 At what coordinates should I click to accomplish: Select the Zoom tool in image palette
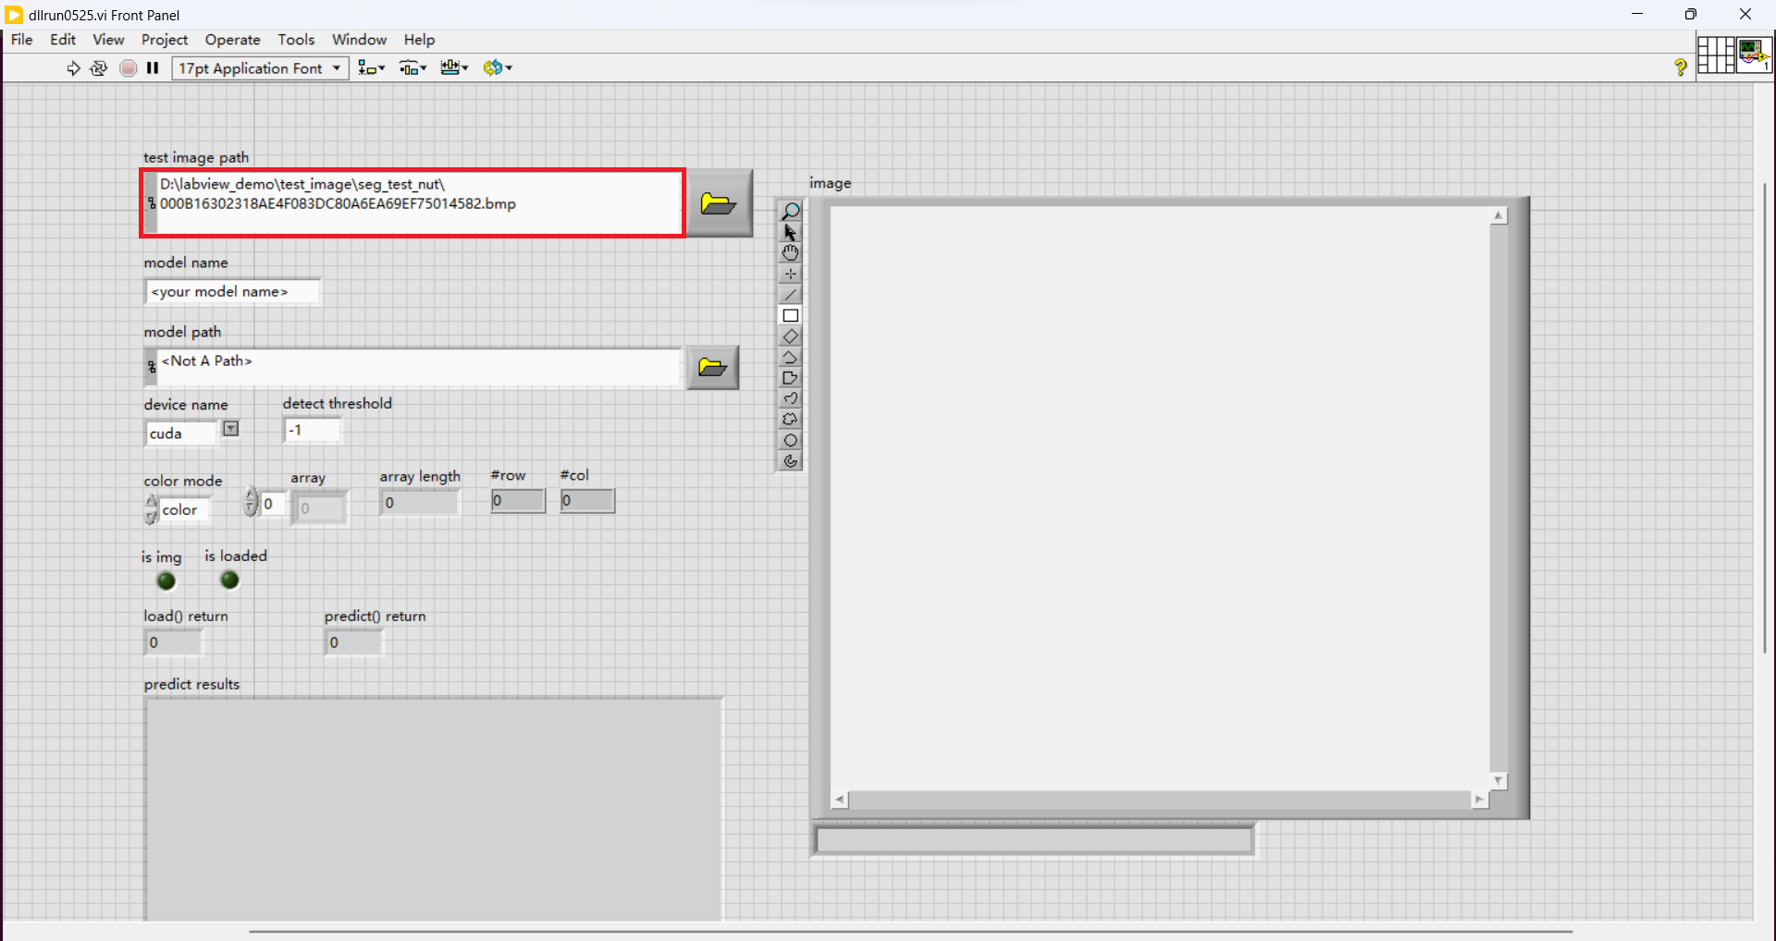click(790, 212)
